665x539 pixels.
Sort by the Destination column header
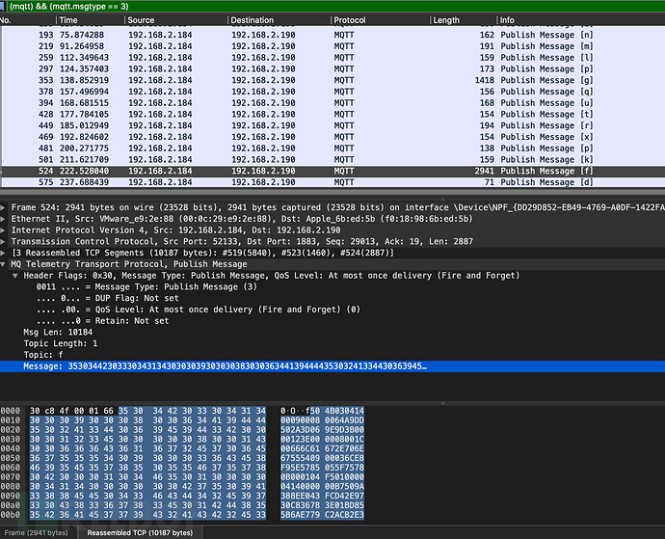[x=279, y=20]
